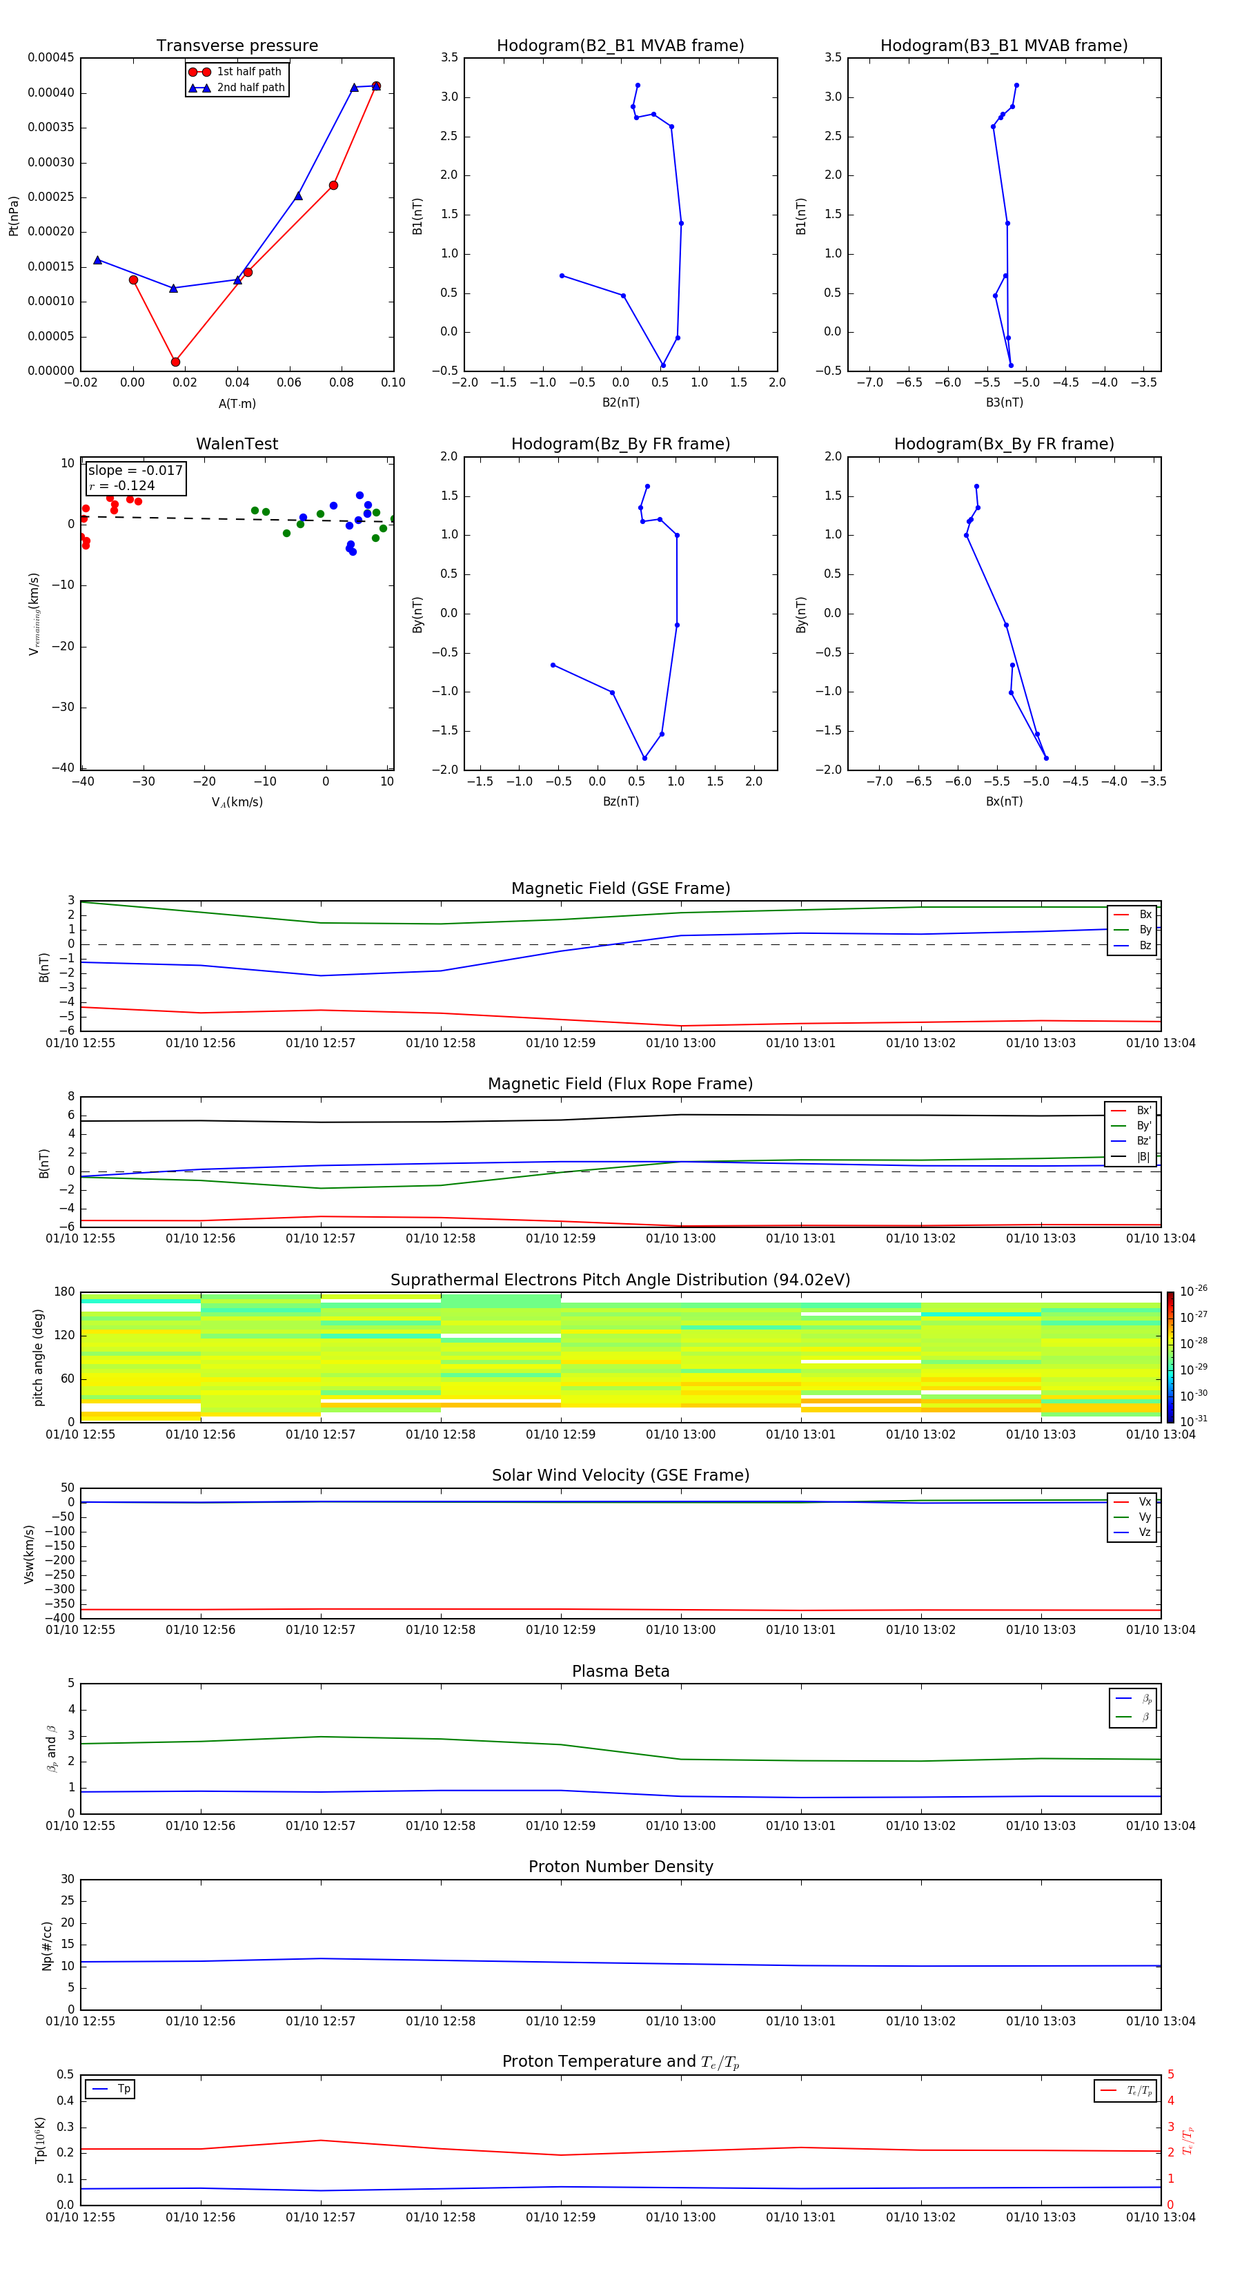Click 'By' legend entry in GSE field plot
Screen dimensions: 1242x2278
[x=1132, y=931]
